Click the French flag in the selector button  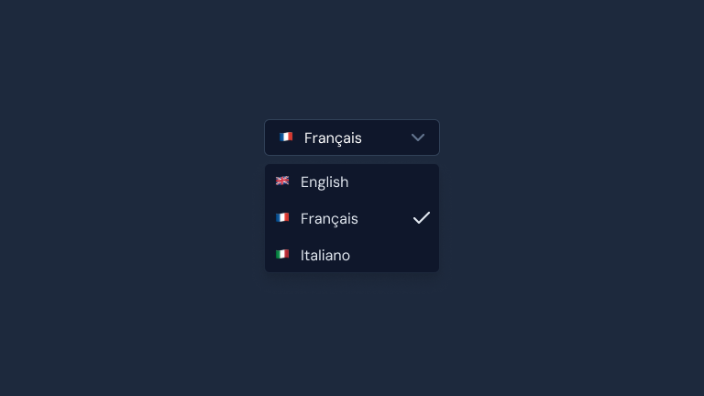(286, 137)
